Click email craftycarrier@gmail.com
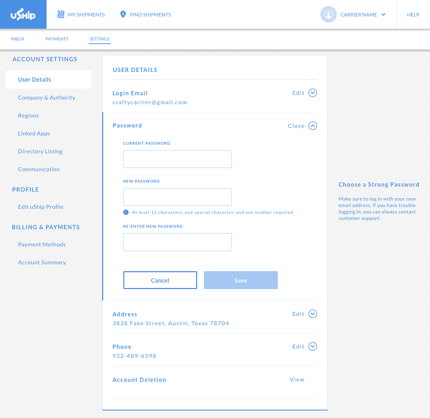 (x=150, y=102)
